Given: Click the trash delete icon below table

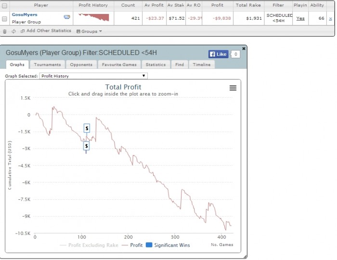Looking at the screenshot, I should (4, 32).
